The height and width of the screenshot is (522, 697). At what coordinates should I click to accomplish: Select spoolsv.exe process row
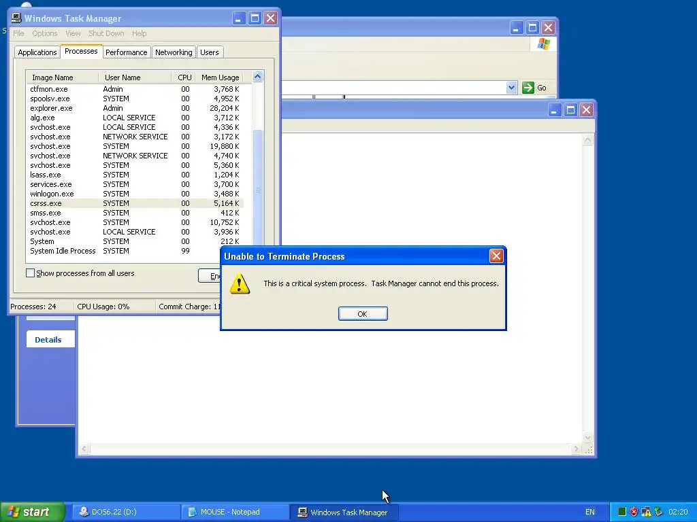click(135, 99)
